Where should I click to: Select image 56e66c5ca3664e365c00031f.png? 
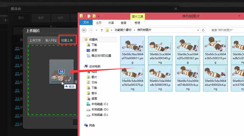click(215, 50)
